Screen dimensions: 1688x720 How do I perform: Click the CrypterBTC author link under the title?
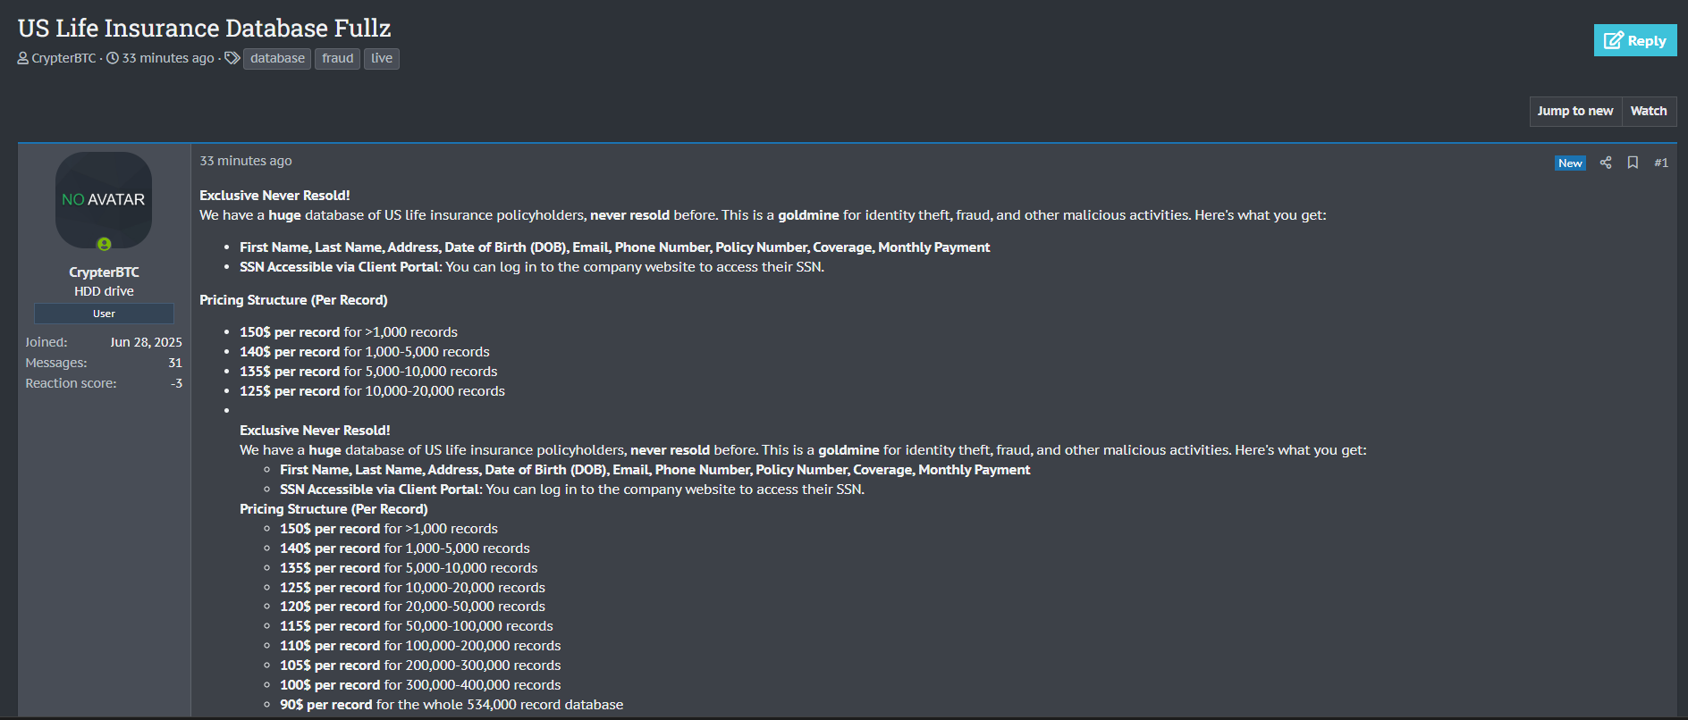[63, 58]
